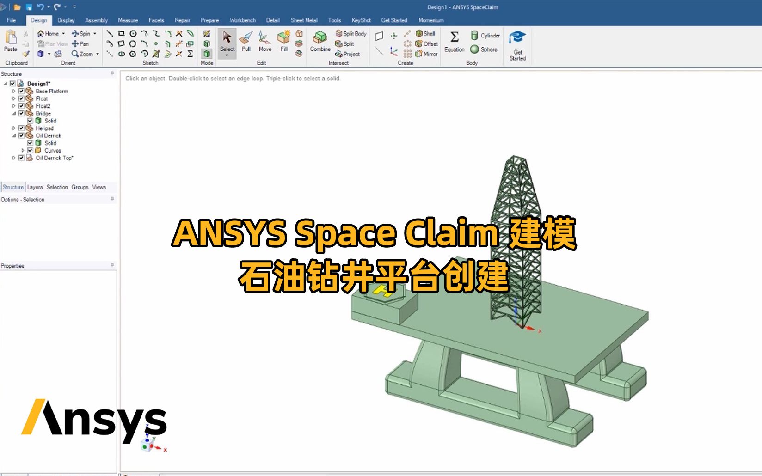Select the Pull tool
This screenshot has height=476, width=762.
coord(246,42)
